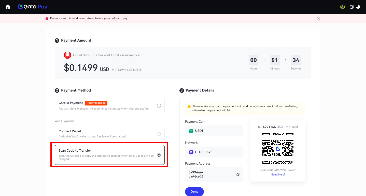Select Gate.io Payment radio button
Screen dimensions: 366x196
[x=159, y=105]
